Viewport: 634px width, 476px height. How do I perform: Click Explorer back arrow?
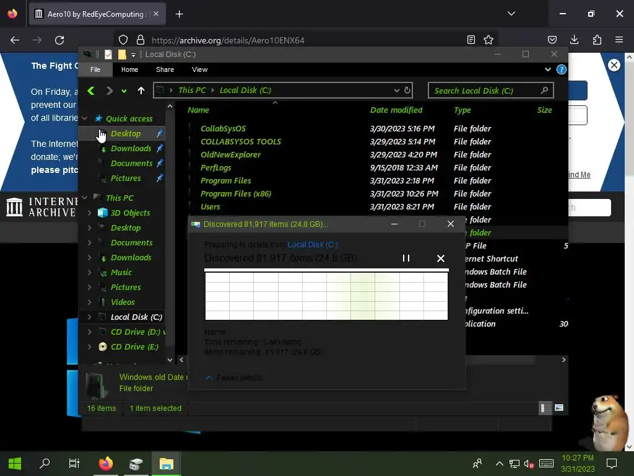(92, 90)
